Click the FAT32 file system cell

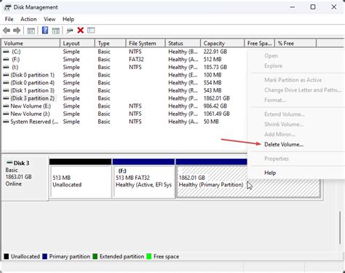[136, 59]
